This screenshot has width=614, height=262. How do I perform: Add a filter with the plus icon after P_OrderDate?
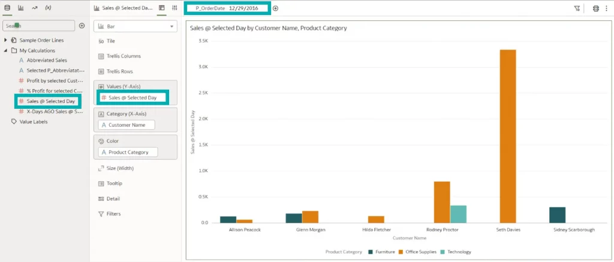276,8
